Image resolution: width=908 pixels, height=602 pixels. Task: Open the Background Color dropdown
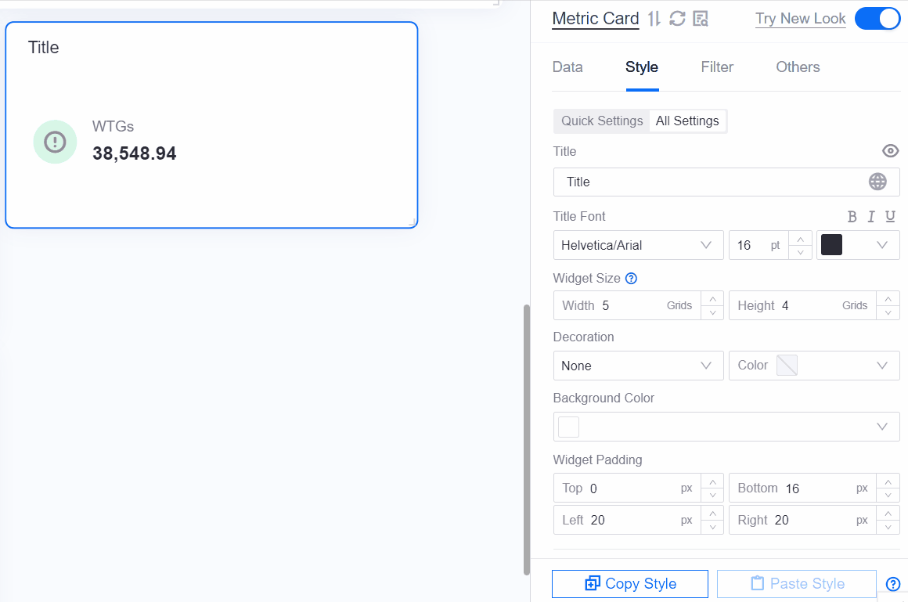(726, 427)
